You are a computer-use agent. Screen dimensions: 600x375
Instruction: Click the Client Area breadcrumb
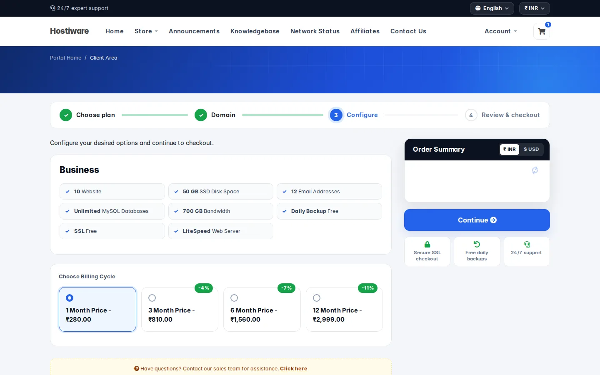pyautogui.click(x=104, y=58)
